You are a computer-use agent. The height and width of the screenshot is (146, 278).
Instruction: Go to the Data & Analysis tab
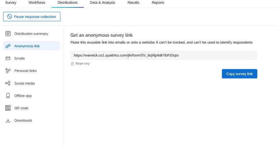(102, 3)
